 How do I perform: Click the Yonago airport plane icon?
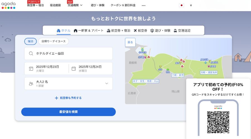coord(142,50)
